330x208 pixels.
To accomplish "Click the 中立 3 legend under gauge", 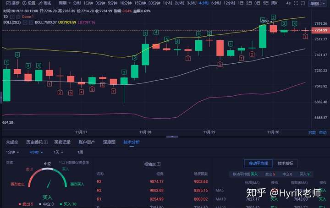I will pyautogui.click(x=46, y=204).
